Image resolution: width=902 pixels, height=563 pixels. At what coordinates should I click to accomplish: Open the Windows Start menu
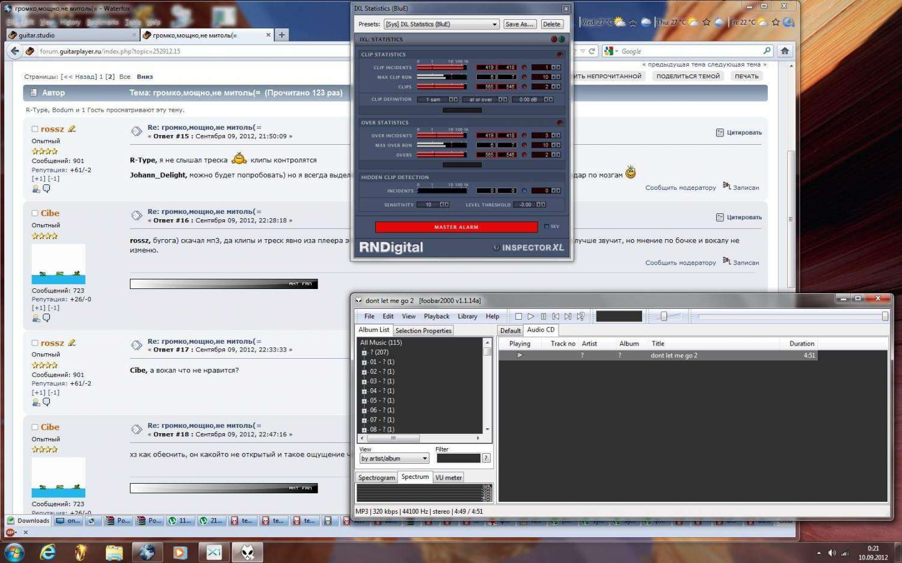pyautogui.click(x=14, y=552)
